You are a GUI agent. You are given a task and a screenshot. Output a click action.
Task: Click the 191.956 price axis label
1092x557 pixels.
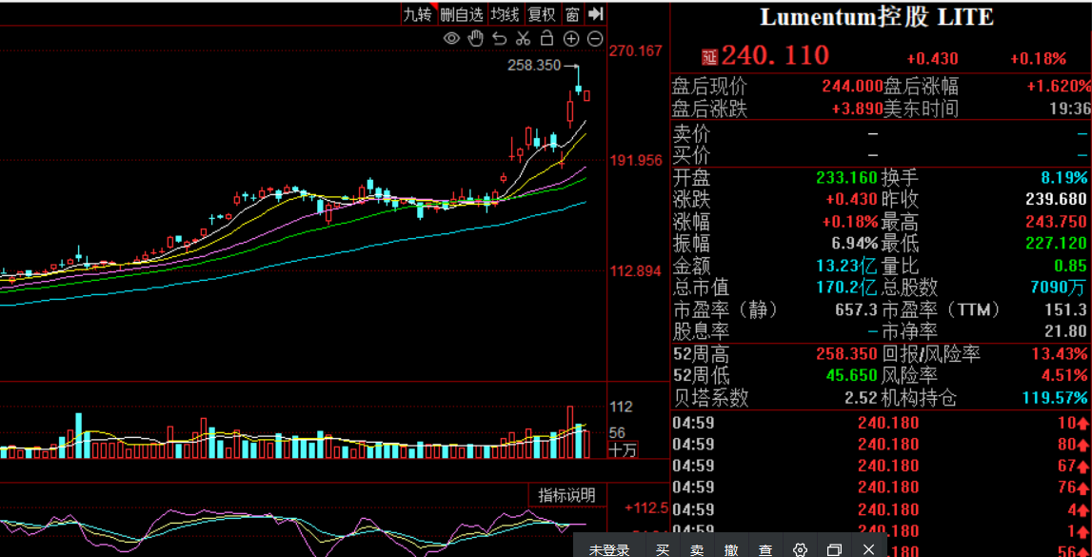pyautogui.click(x=636, y=161)
